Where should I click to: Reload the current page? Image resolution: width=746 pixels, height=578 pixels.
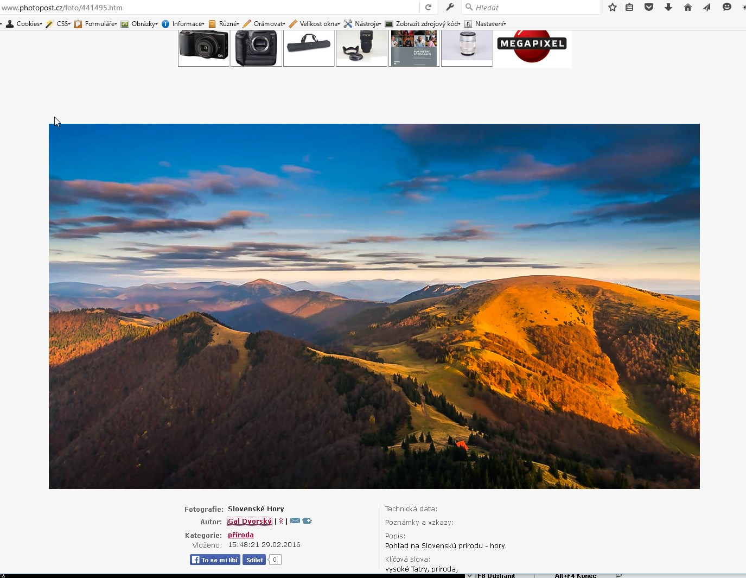(x=428, y=7)
